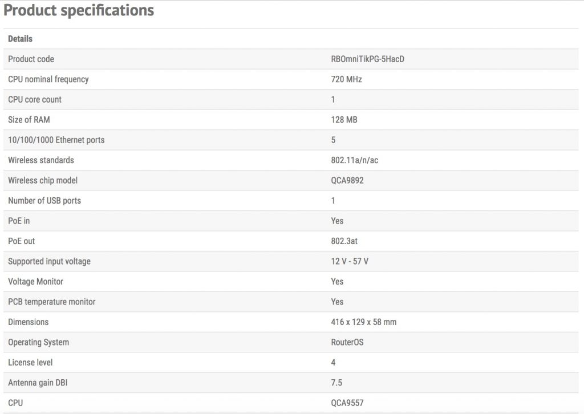
Task: Click the CPU nominal frequency label
Action: pyautogui.click(x=48, y=79)
